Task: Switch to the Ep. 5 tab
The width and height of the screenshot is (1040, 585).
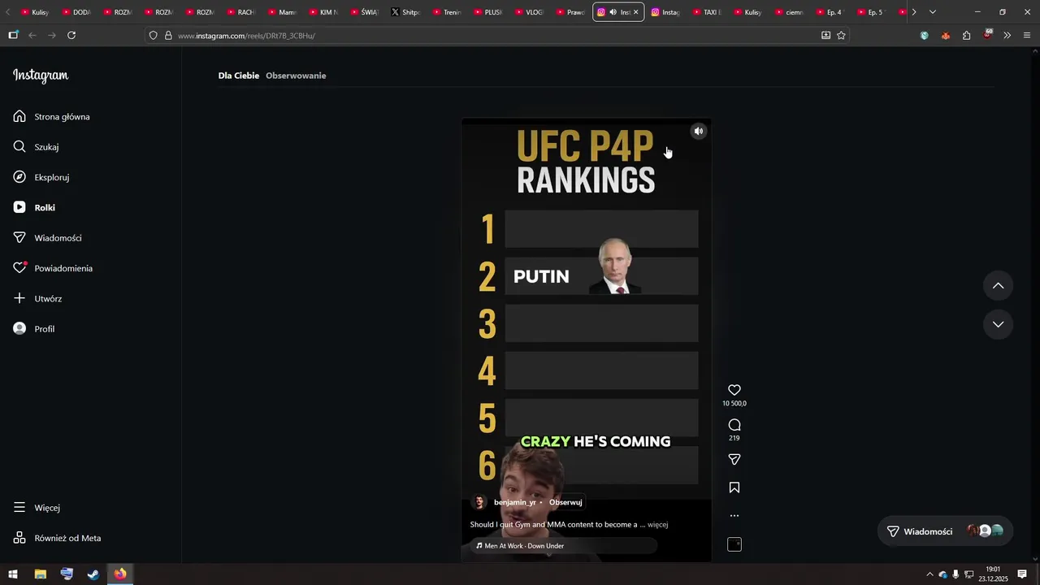Action: [870, 12]
